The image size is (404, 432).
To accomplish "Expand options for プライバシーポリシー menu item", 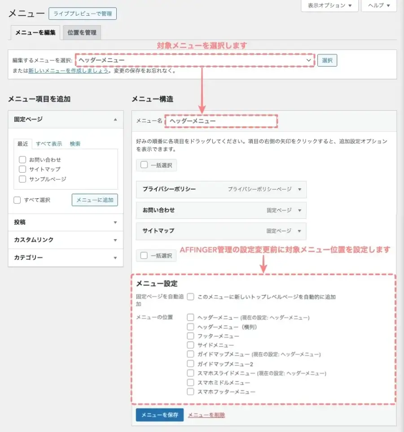I will [x=300, y=189].
